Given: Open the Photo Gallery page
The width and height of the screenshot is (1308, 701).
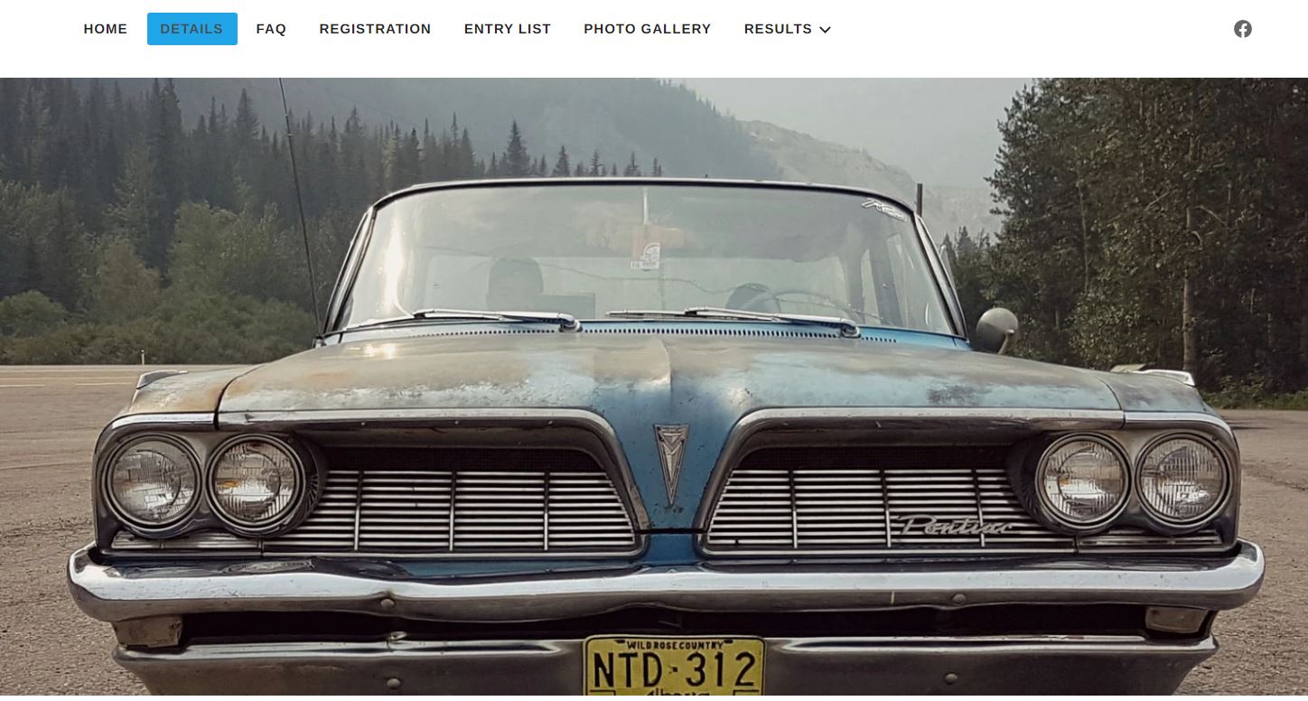Looking at the screenshot, I should click(x=648, y=29).
